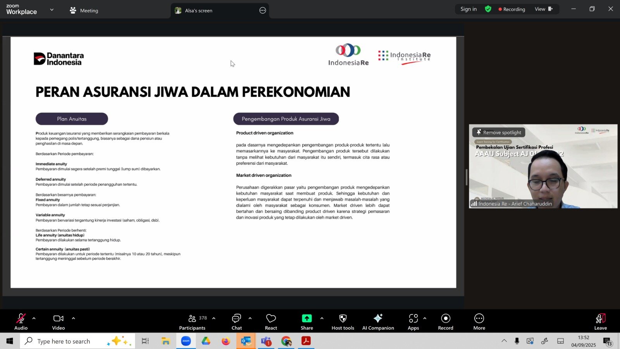Click the green Share screen icon

(307, 318)
